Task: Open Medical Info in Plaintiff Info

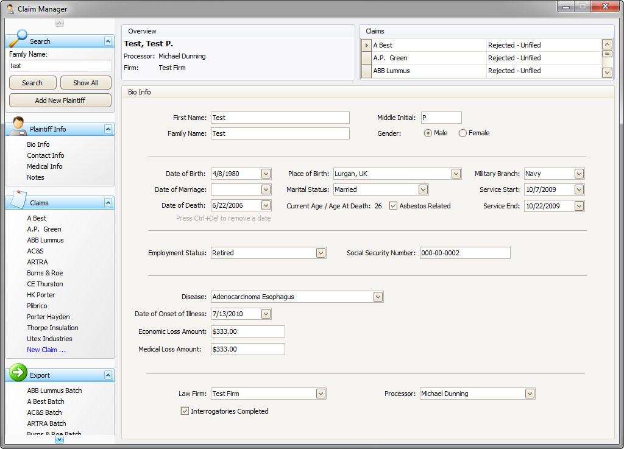Action: click(44, 166)
